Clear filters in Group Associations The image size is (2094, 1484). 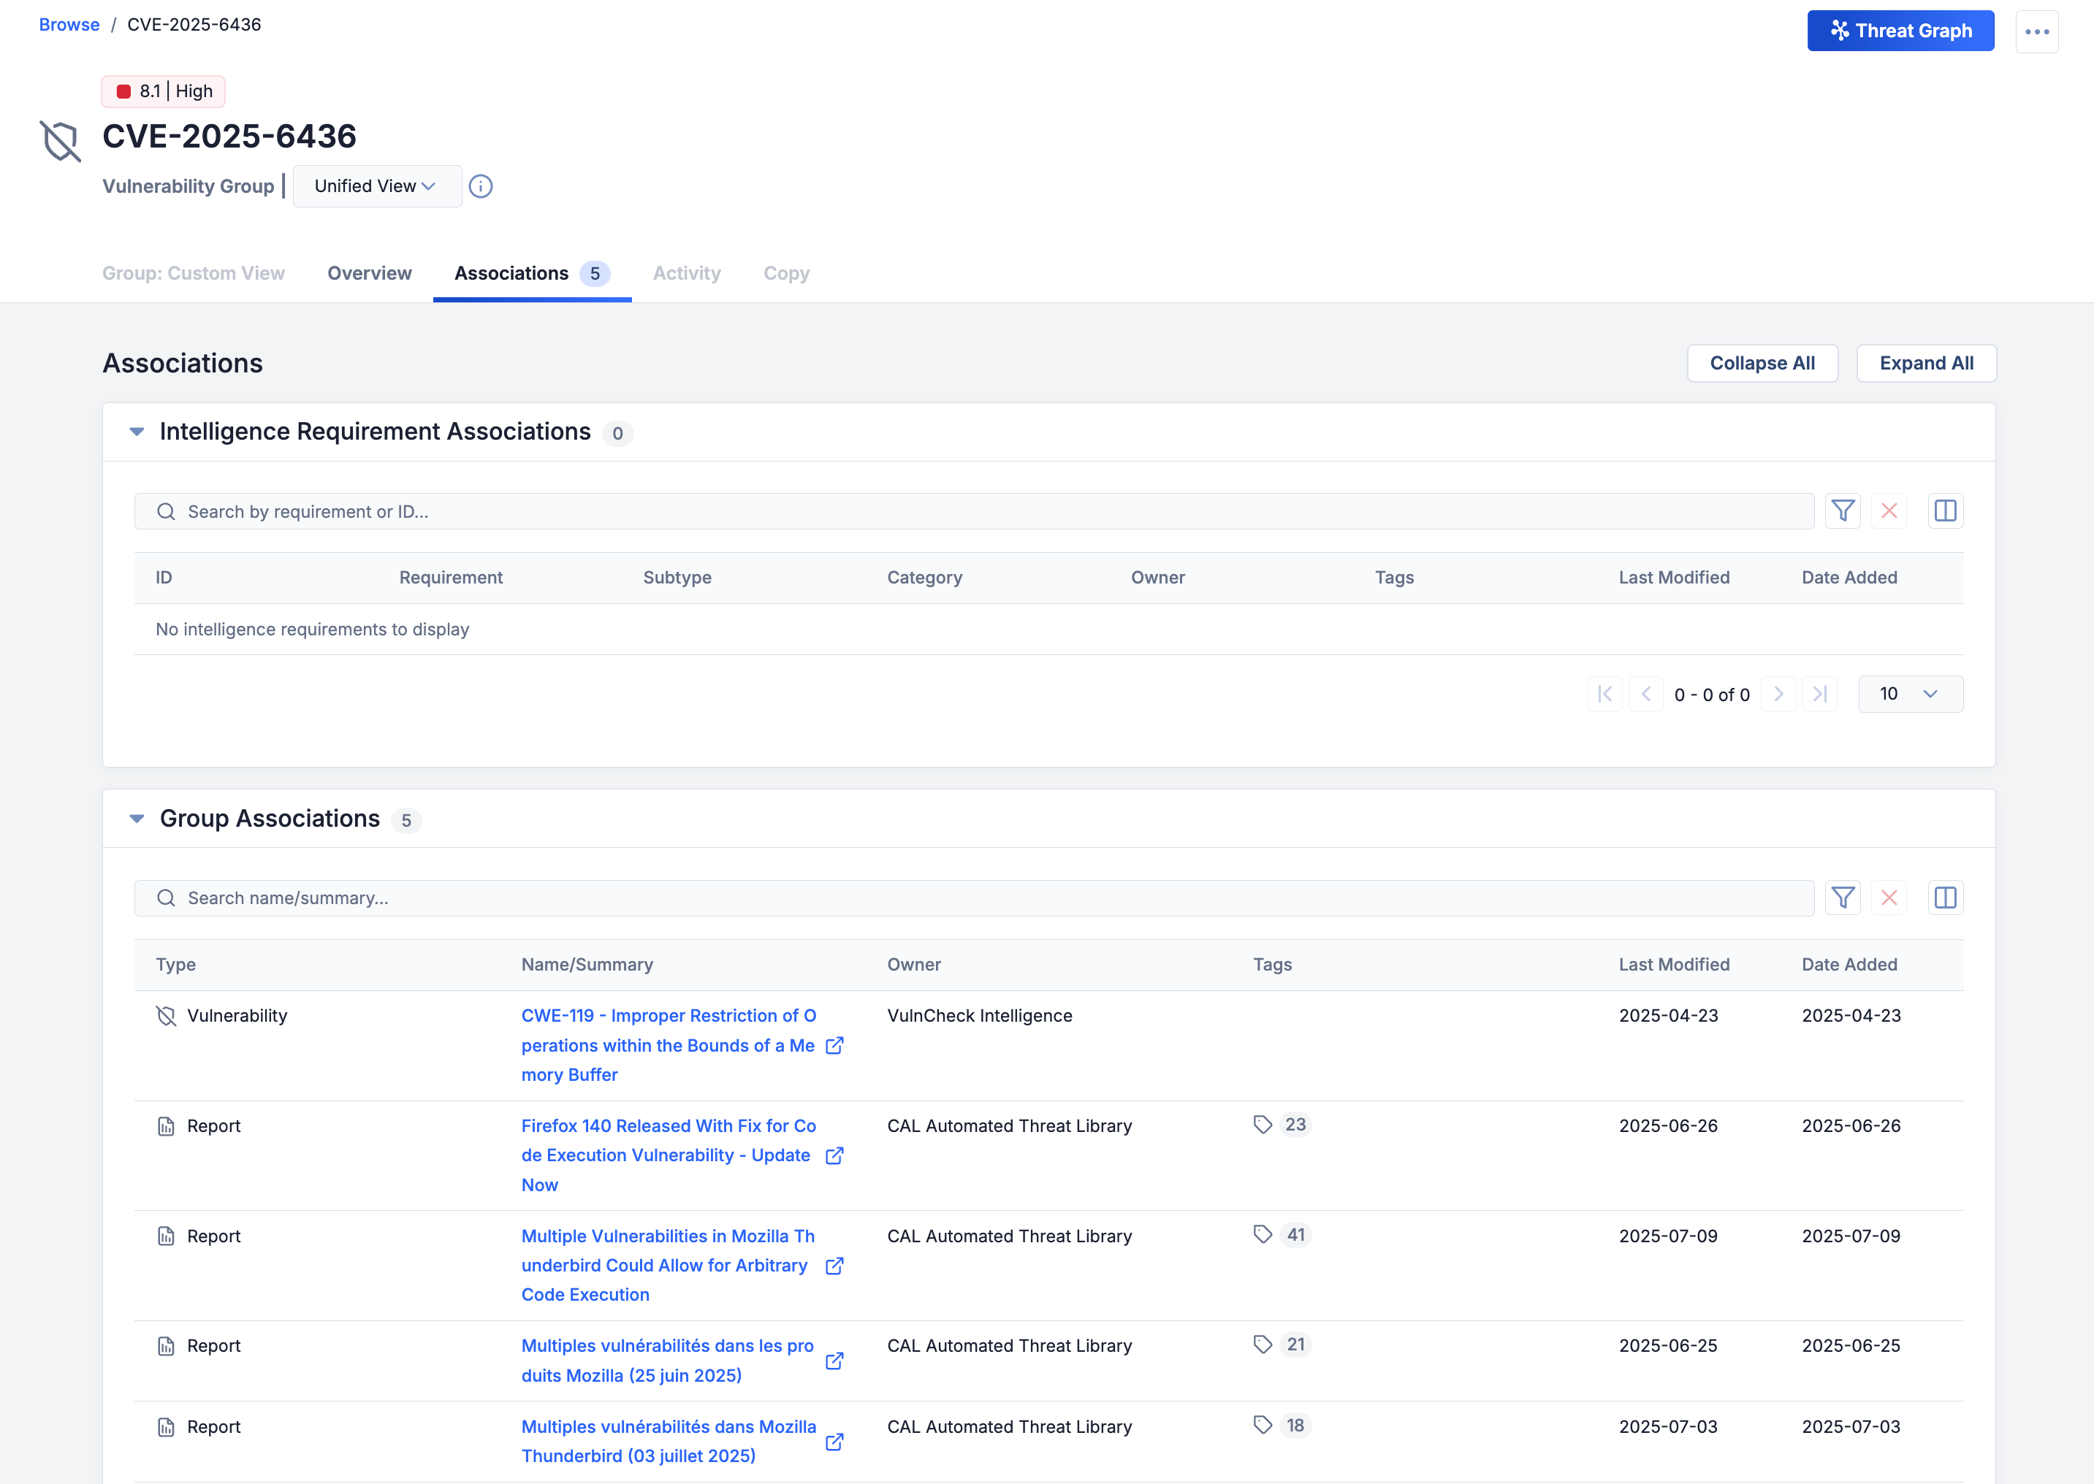pos(1889,898)
